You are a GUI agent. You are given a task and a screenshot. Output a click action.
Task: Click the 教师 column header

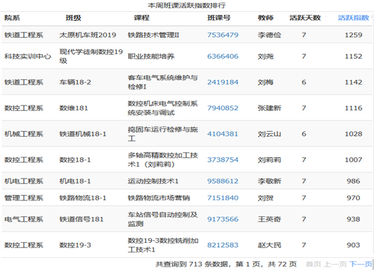pos(266,18)
